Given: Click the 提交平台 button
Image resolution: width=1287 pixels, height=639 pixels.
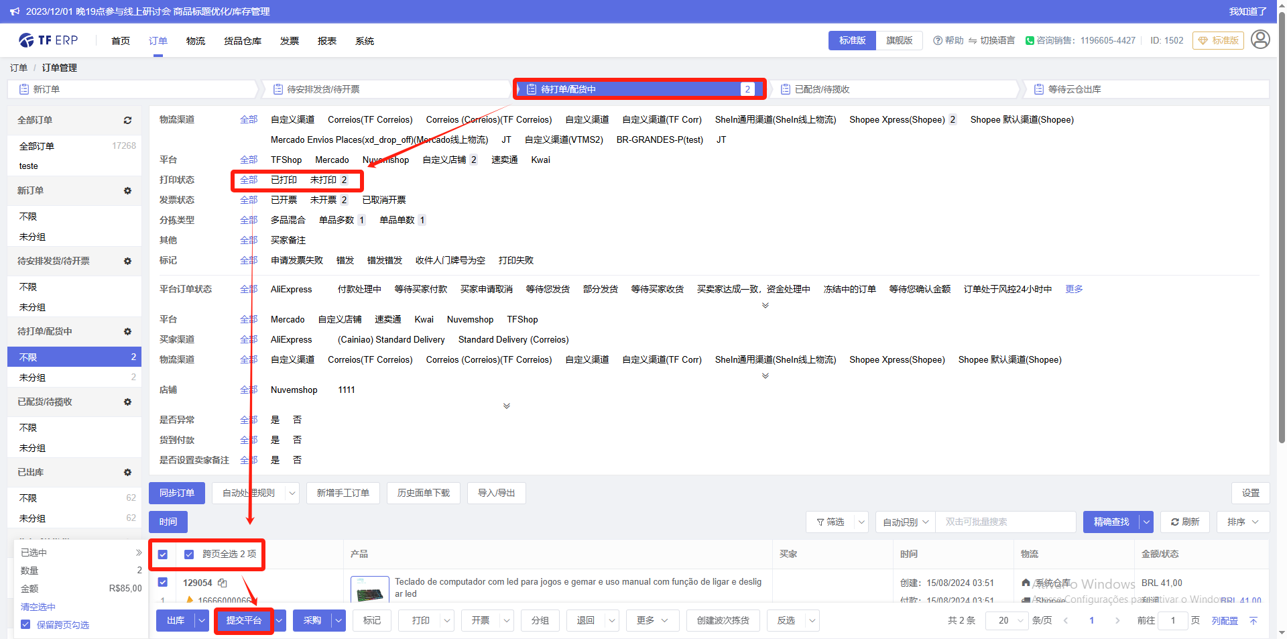Looking at the screenshot, I should tap(244, 620).
